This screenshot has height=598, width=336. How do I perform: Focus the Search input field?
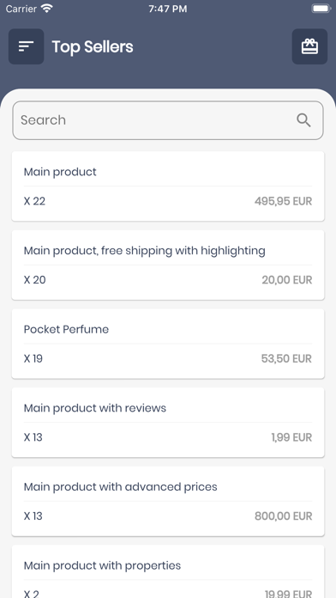pos(168,120)
